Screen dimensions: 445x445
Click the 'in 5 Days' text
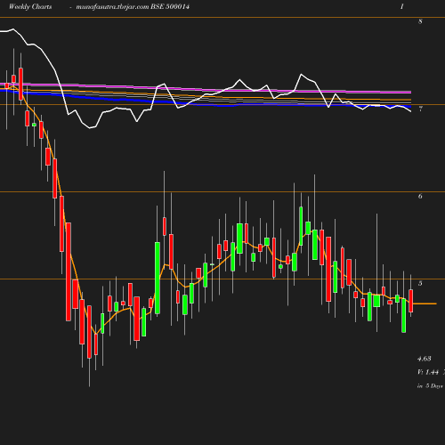tap(430, 386)
